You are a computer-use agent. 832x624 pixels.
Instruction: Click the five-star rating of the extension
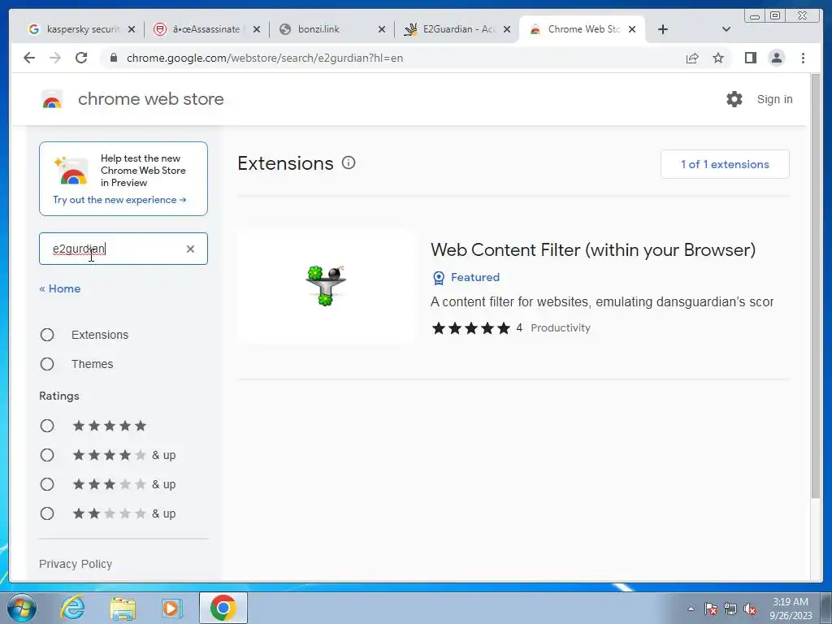click(470, 328)
